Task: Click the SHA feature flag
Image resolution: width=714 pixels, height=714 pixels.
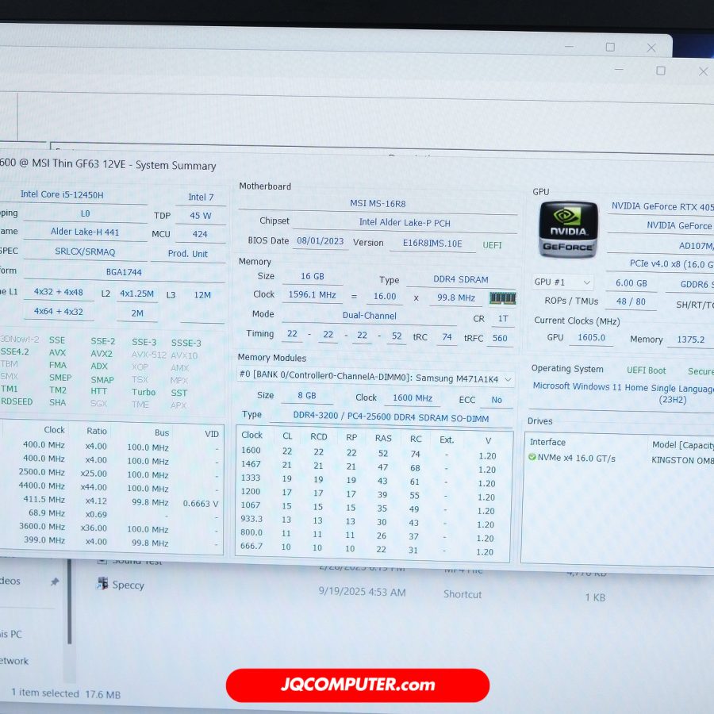Action: coord(57,402)
